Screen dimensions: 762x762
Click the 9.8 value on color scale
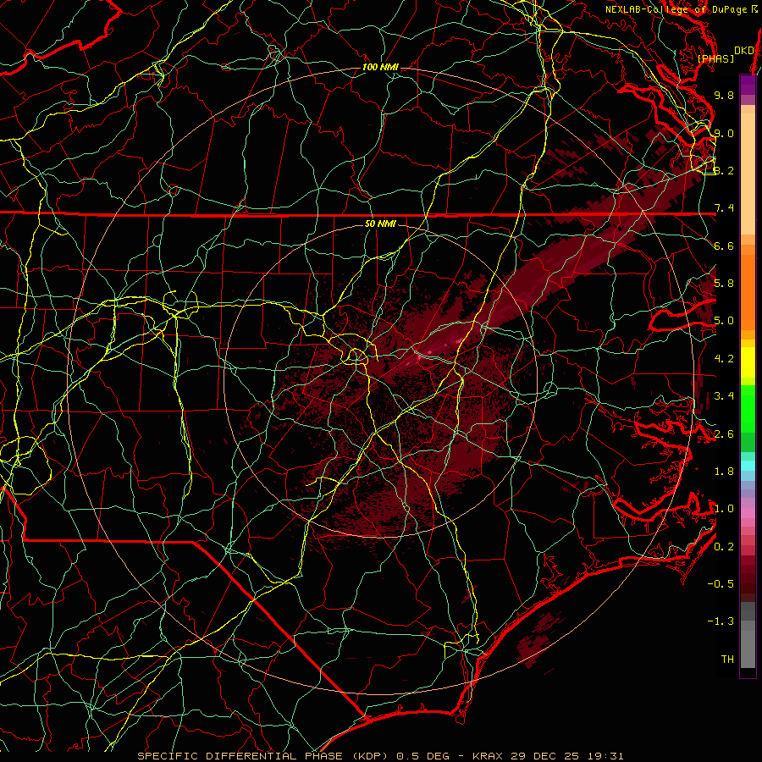pos(724,95)
